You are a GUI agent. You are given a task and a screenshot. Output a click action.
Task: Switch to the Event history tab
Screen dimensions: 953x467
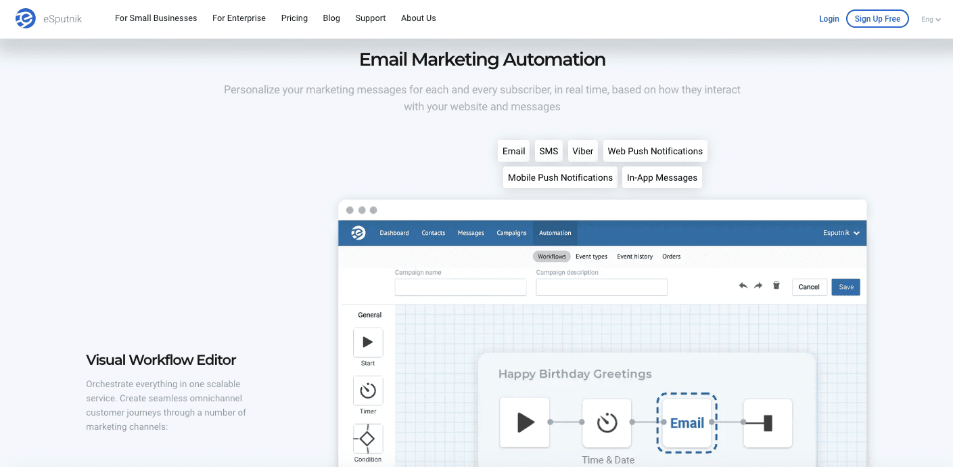point(634,256)
